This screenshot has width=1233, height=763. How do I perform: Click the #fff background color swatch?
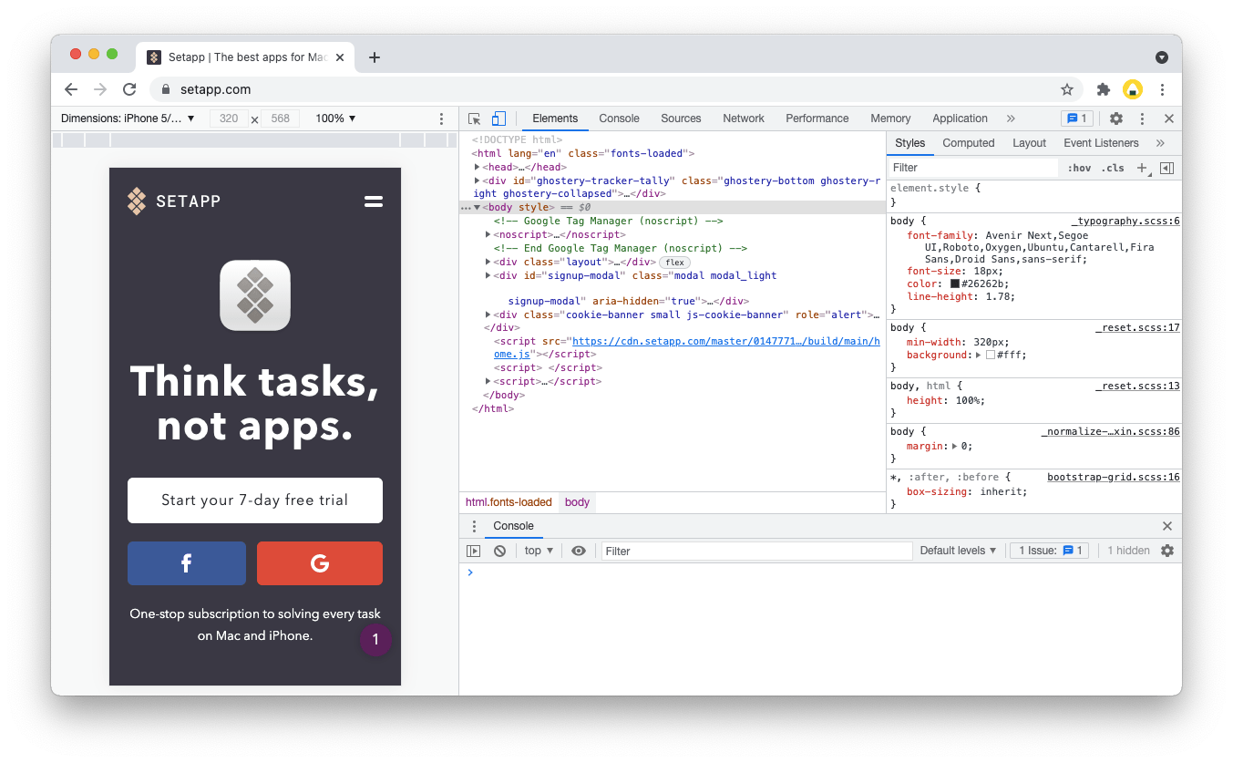[991, 355]
